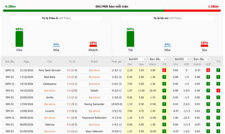Open the Galatasaray team link

[x=49, y=84]
